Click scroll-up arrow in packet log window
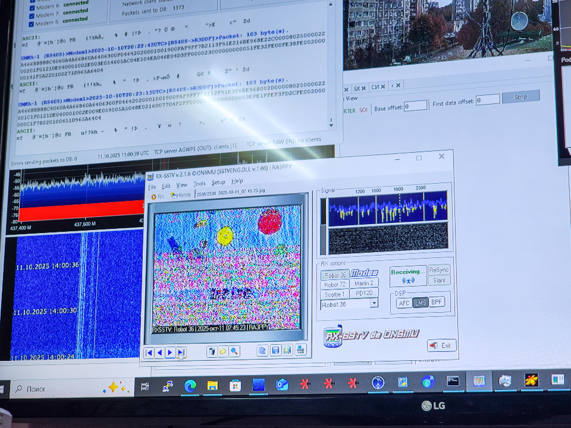Screen dimensions: 571x428 [331, 4]
